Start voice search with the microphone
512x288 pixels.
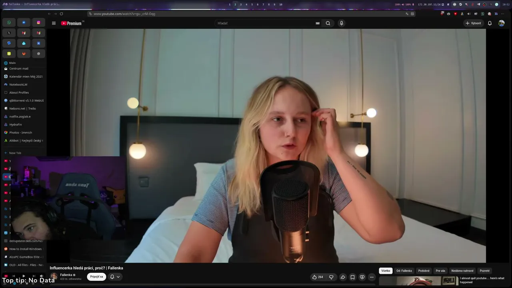[341, 23]
